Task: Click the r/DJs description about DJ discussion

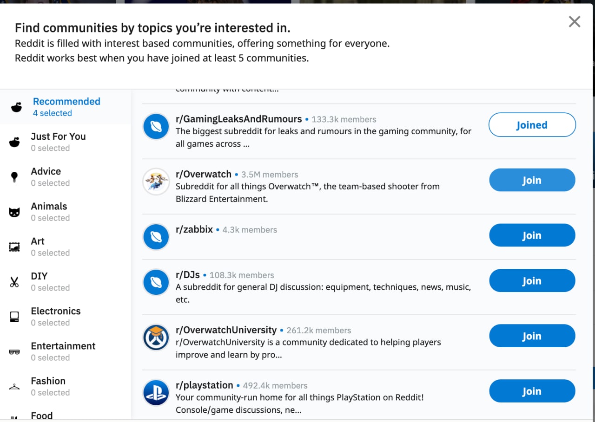Action: tap(324, 293)
